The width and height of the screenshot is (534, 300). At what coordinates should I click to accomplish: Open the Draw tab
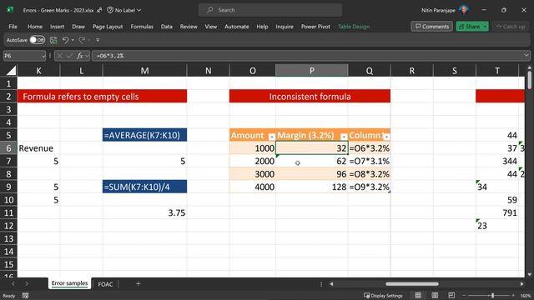pos(78,27)
